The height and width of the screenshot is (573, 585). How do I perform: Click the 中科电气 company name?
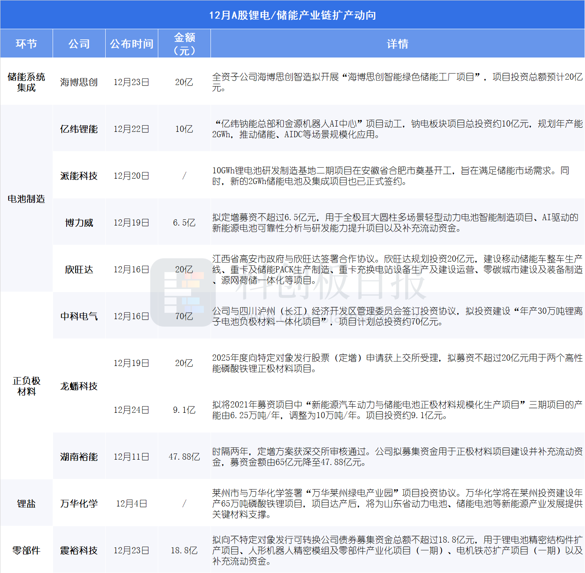pos(79,316)
